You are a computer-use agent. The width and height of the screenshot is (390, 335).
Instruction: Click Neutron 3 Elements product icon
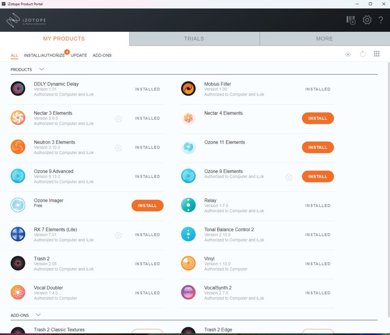tap(18, 147)
